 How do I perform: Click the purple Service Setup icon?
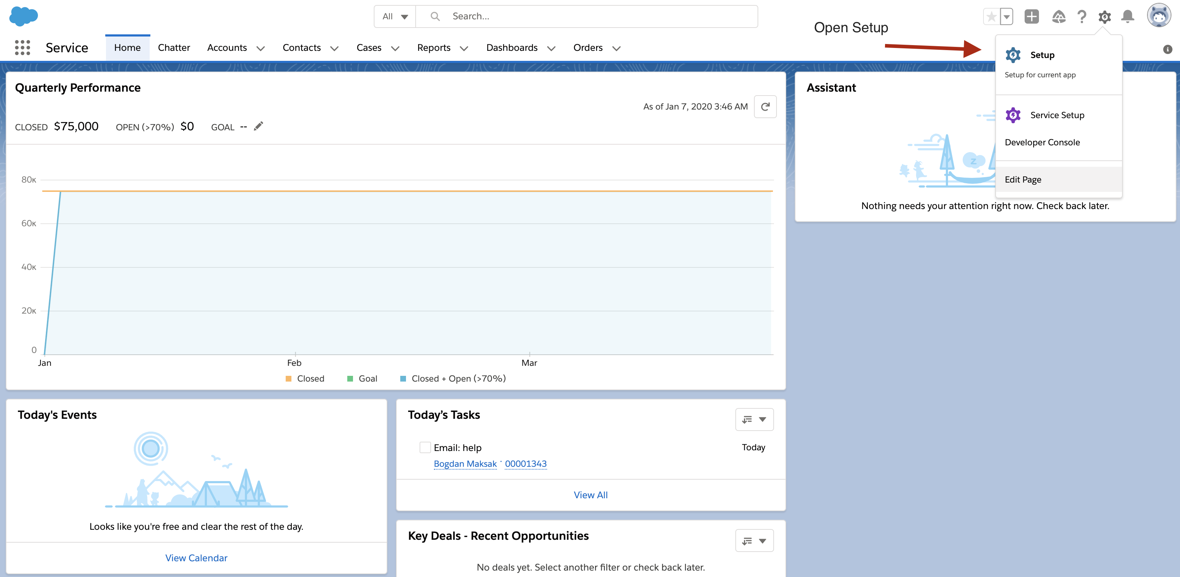click(x=1013, y=115)
